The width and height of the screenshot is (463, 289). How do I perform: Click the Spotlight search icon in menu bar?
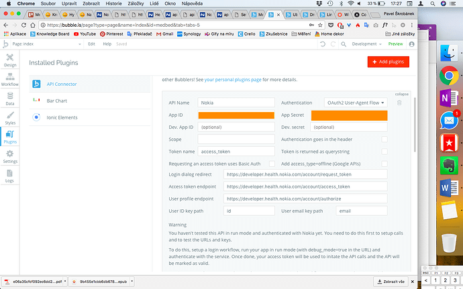click(433, 3)
